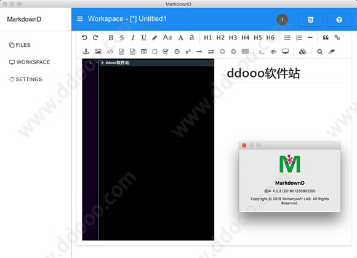357x258 pixels.
Task: Open the theme circles icon
Action: pos(303,52)
